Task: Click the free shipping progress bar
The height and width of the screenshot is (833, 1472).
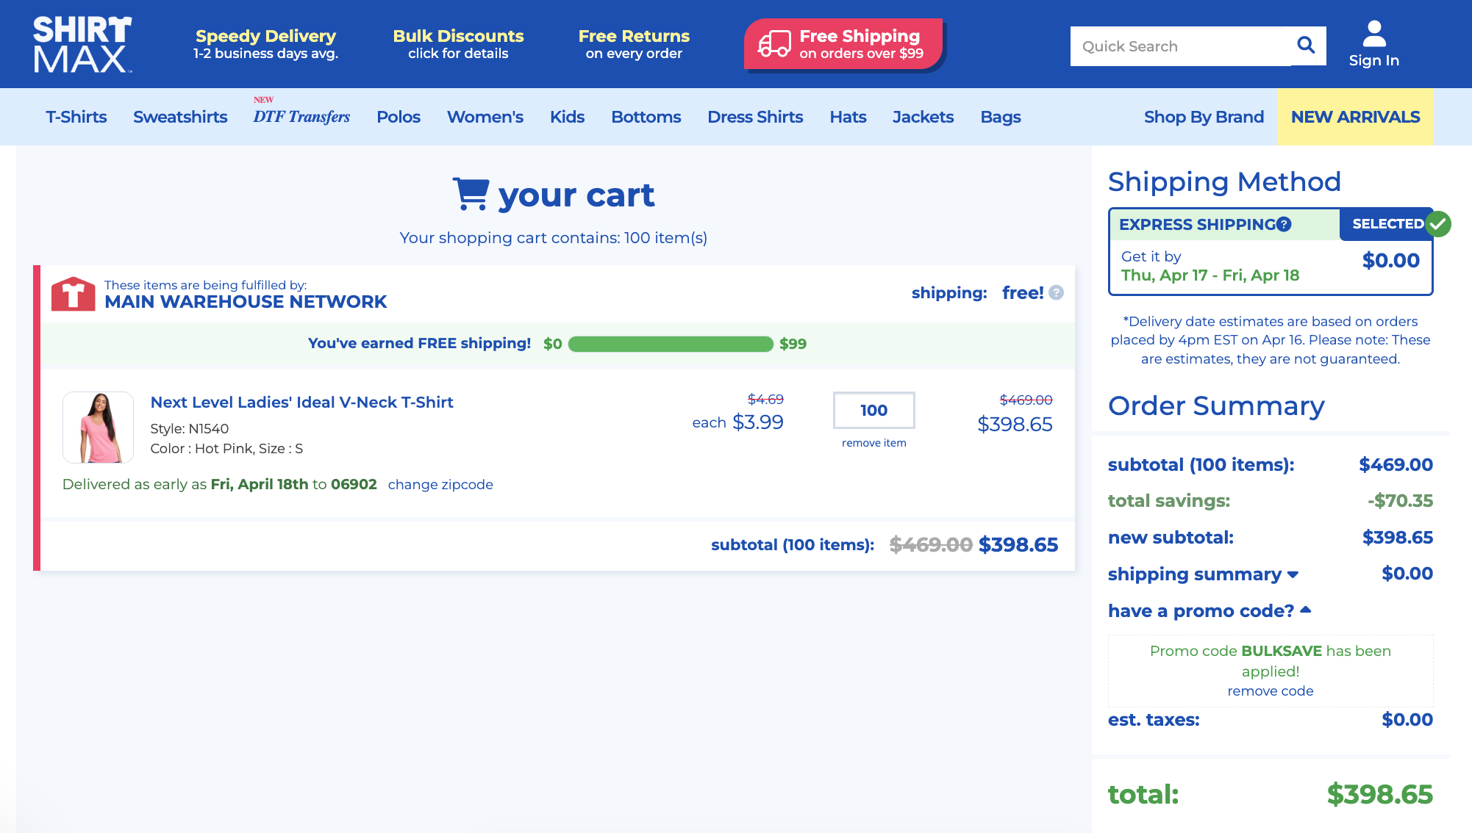Action: pyautogui.click(x=670, y=344)
